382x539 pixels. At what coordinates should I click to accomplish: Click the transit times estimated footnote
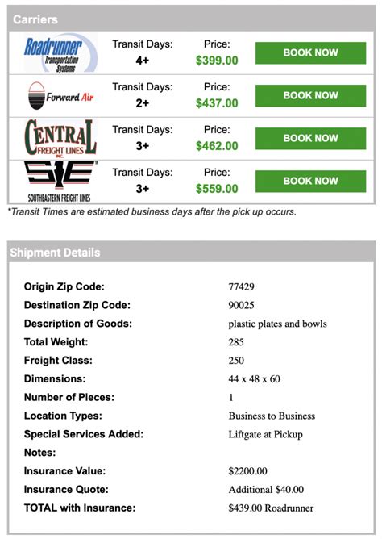[152, 211]
